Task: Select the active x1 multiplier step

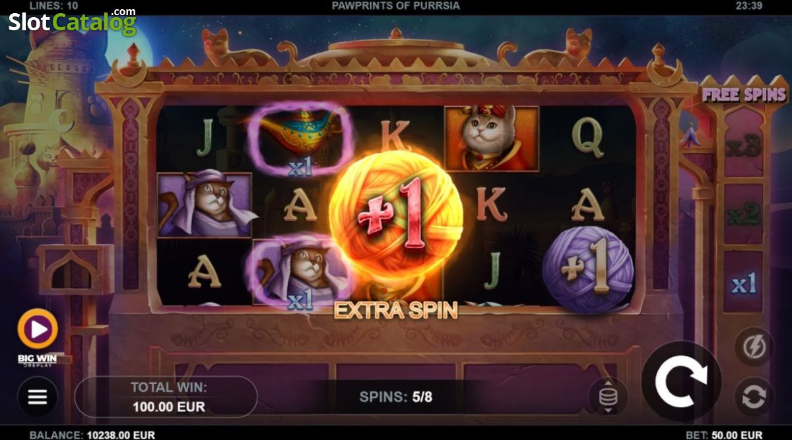Action: tap(744, 285)
